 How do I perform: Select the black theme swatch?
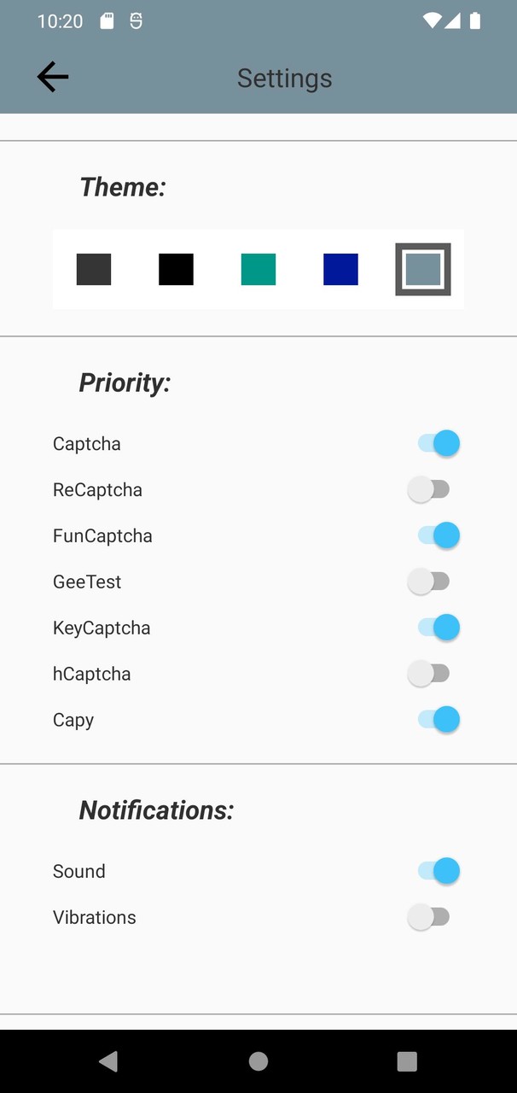coord(176,269)
